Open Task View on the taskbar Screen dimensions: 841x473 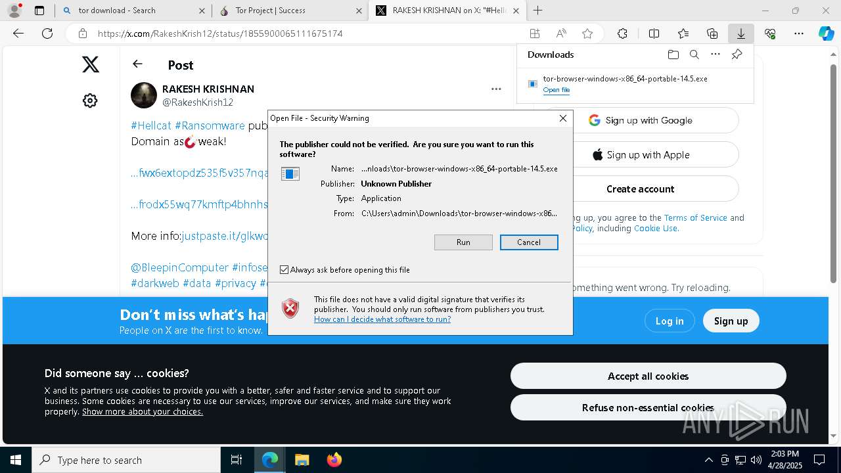click(x=237, y=460)
